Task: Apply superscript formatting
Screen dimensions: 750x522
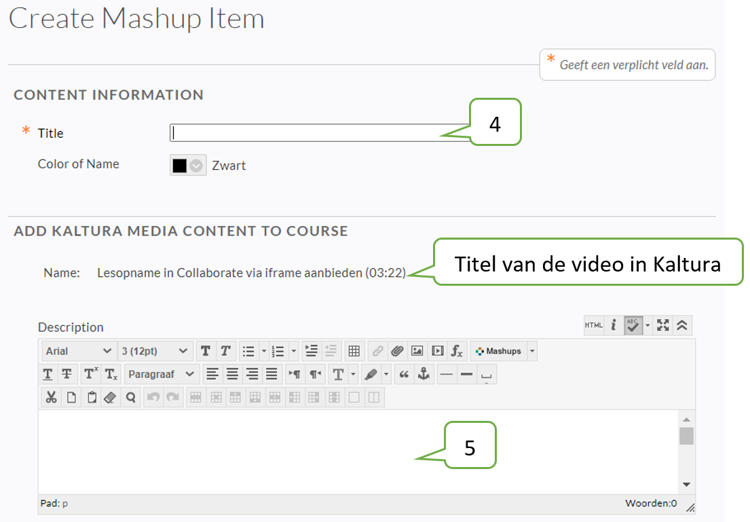Action: pos(90,374)
